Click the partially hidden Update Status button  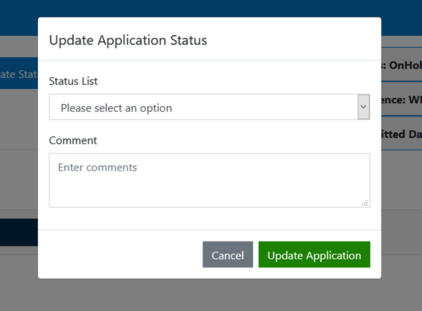pyautogui.click(x=18, y=74)
